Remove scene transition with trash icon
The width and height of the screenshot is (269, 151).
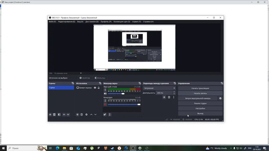point(169,97)
